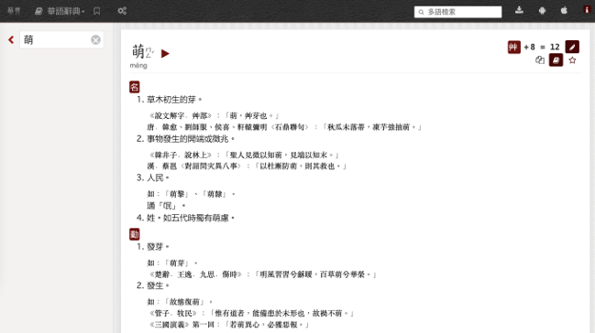Click the 艸 radical badge
The image size is (595, 333).
click(x=513, y=47)
